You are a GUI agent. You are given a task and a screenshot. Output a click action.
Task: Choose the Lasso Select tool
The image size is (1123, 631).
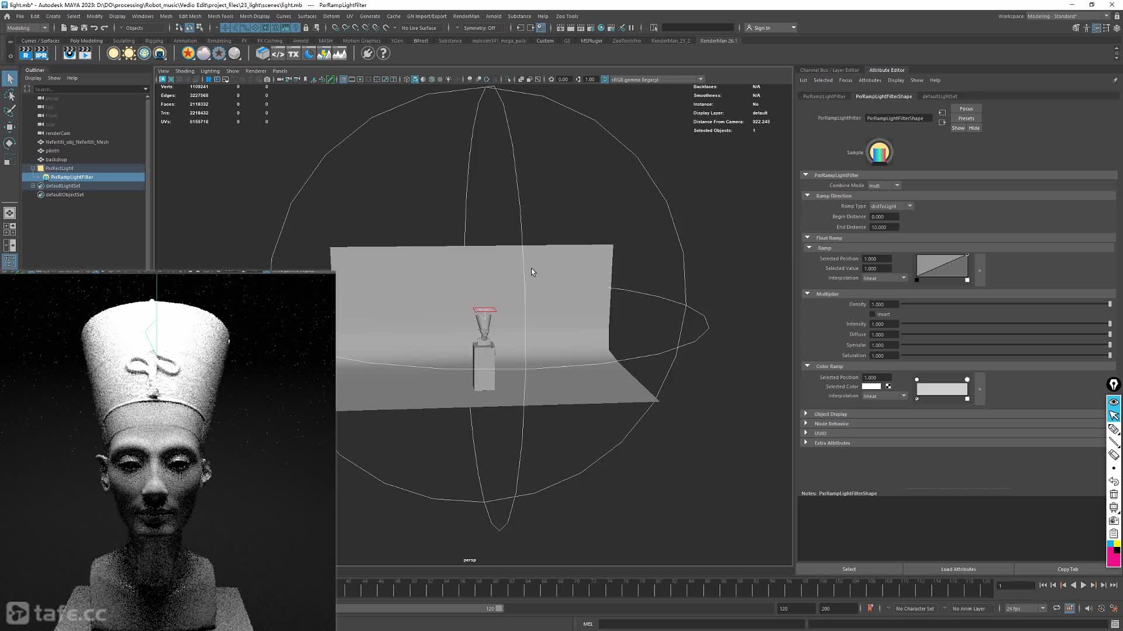click(10, 95)
